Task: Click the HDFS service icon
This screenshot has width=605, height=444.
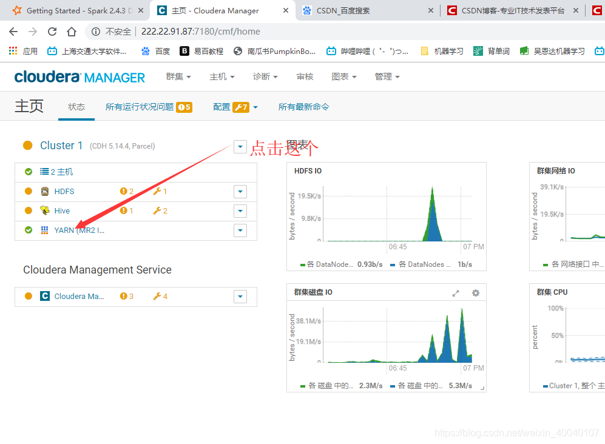Action: coord(45,191)
